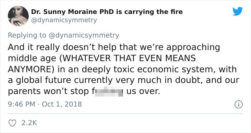Open the Oct 1, 2018 date link

click(62, 104)
